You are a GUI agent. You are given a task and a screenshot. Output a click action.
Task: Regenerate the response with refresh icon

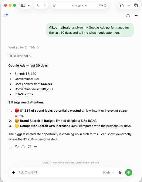(x=29, y=147)
